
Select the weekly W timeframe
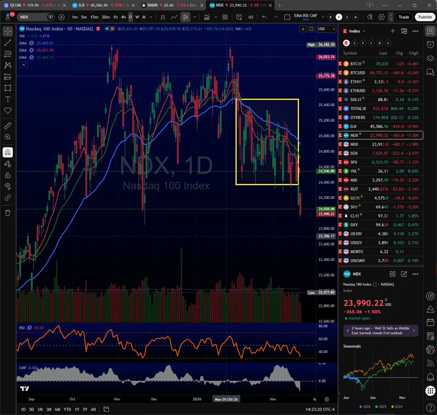(137, 17)
